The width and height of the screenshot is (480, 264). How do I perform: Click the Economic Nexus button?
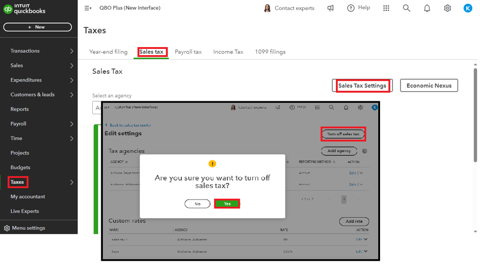point(429,85)
